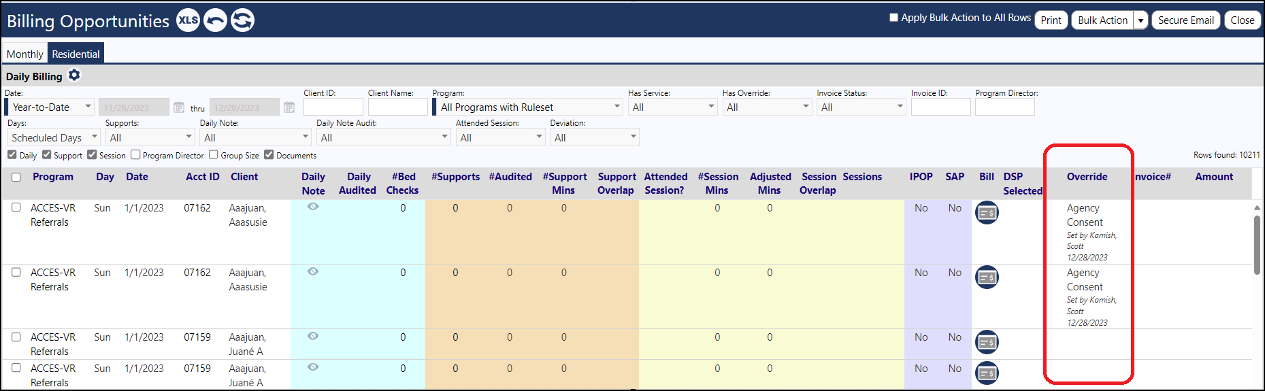Click bill icon for last visible row

(x=987, y=373)
